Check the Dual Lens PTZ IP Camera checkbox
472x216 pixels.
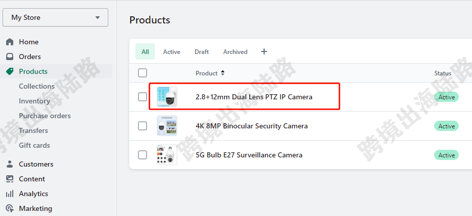143,97
